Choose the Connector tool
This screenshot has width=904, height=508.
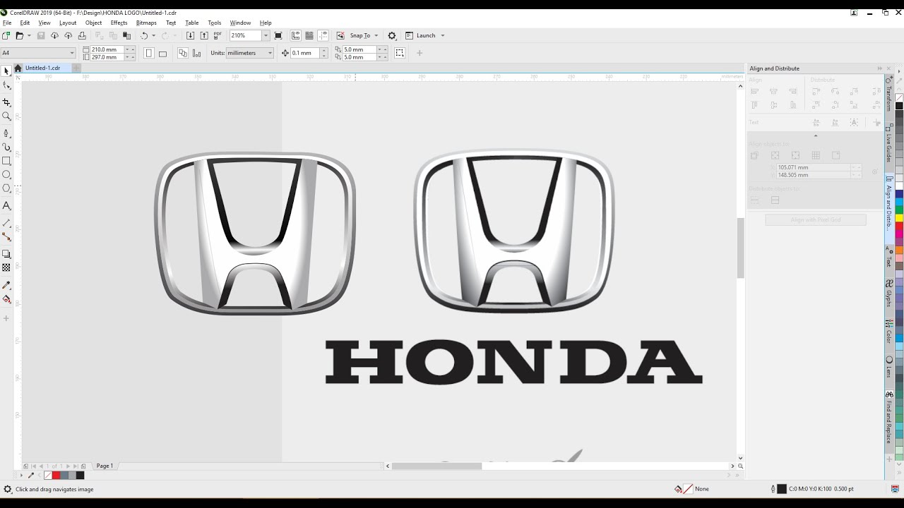(6, 237)
